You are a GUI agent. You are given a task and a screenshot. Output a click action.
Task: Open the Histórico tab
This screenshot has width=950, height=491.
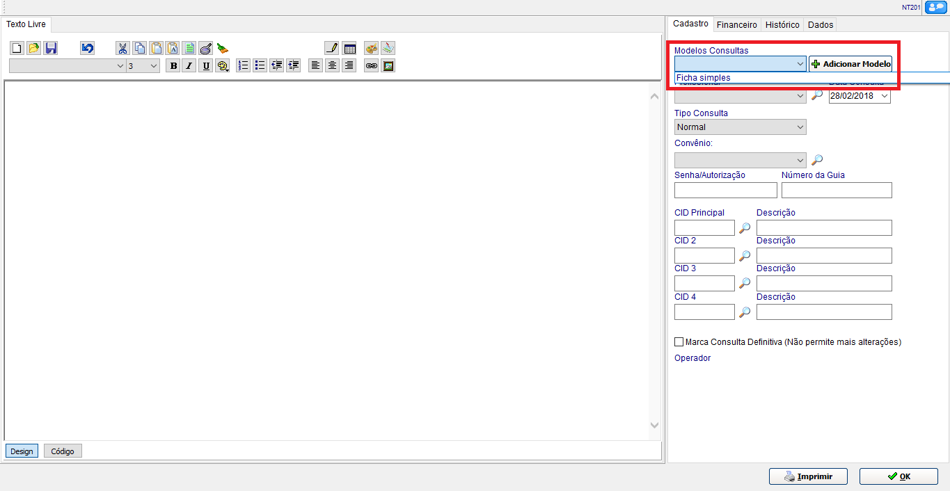coord(782,24)
